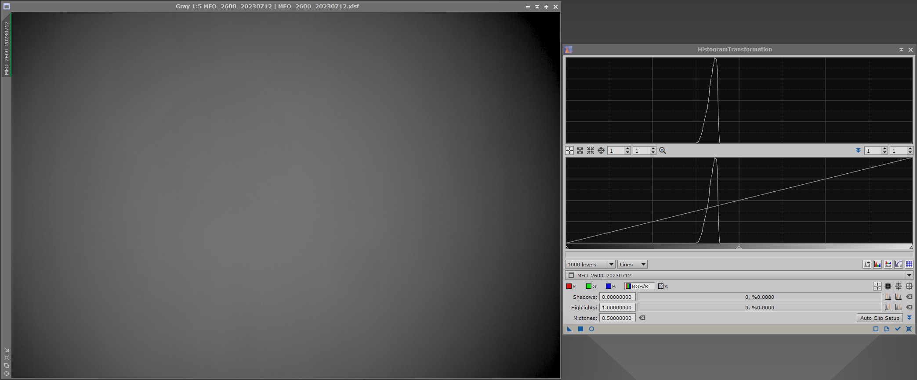Select the B blue channel
917x380 pixels.
pyautogui.click(x=611, y=286)
